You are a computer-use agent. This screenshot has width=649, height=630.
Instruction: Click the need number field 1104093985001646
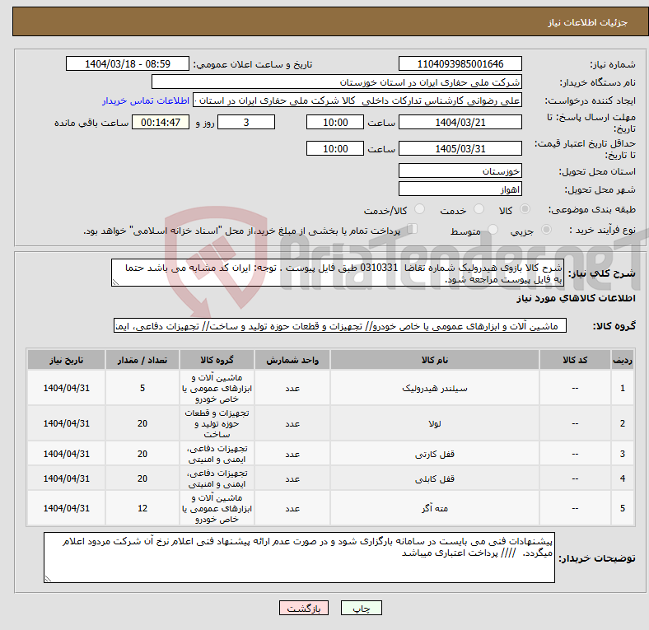460,64
